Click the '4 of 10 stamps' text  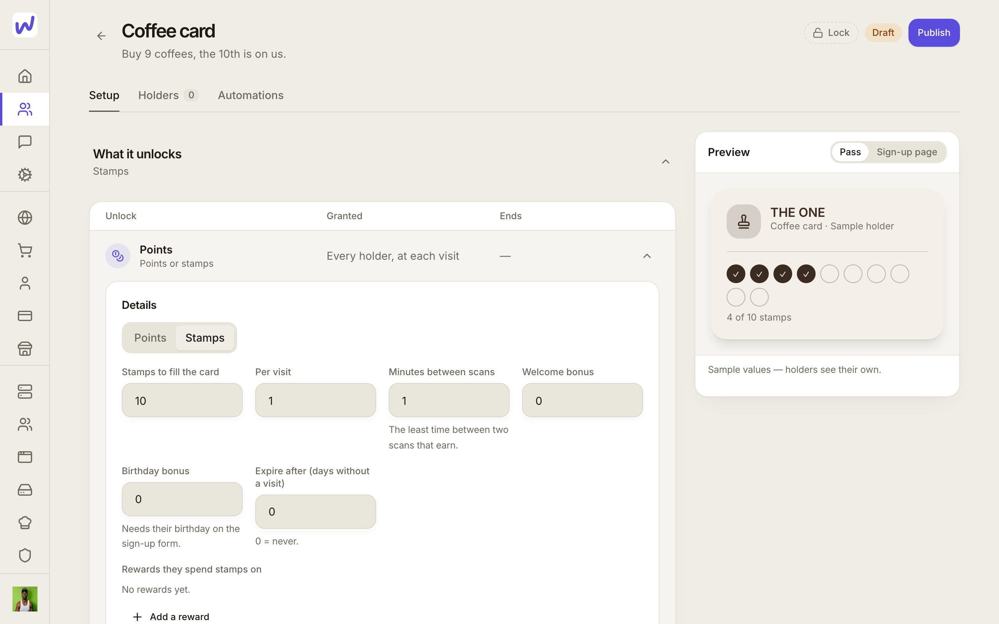point(759,317)
